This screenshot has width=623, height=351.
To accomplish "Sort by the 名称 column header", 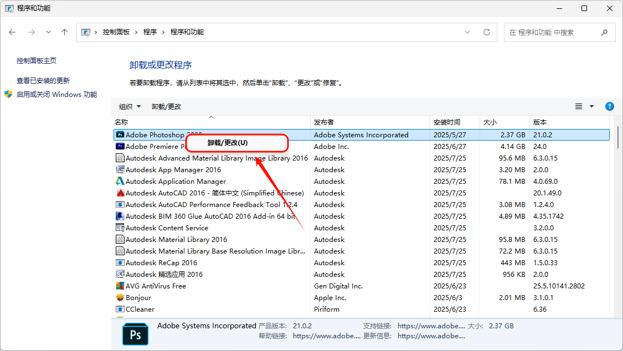I will click(211, 122).
